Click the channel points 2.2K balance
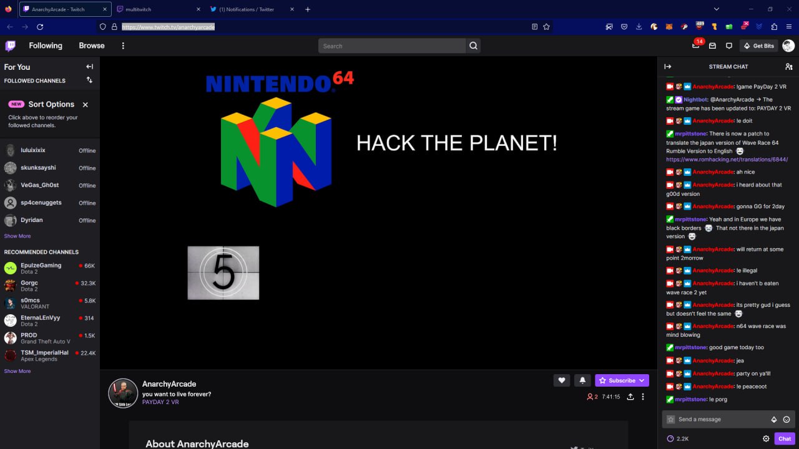The image size is (799, 449). pyautogui.click(x=678, y=438)
